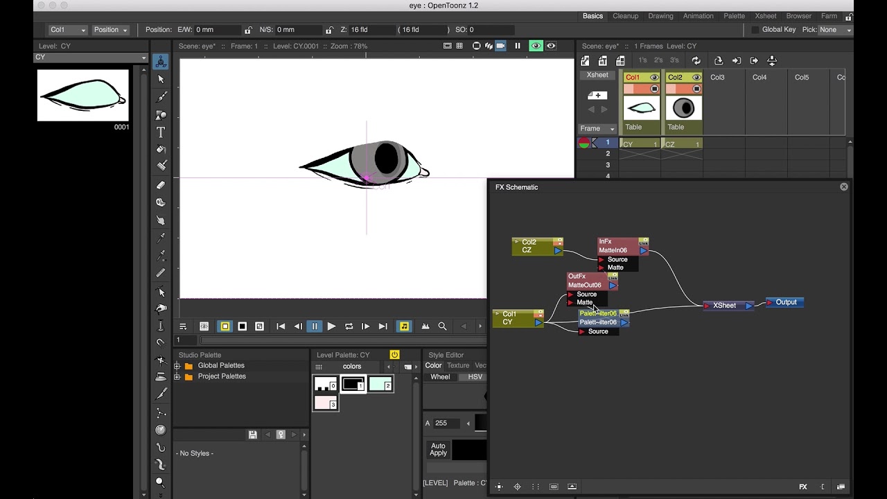
Task: Click the zoom locator magnifier in viewer bar
Action: pyautogui.click(x=442, y=326)
